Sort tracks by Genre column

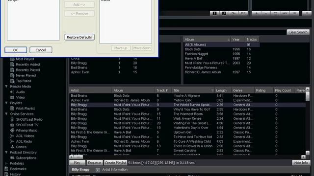pos(243,90)
